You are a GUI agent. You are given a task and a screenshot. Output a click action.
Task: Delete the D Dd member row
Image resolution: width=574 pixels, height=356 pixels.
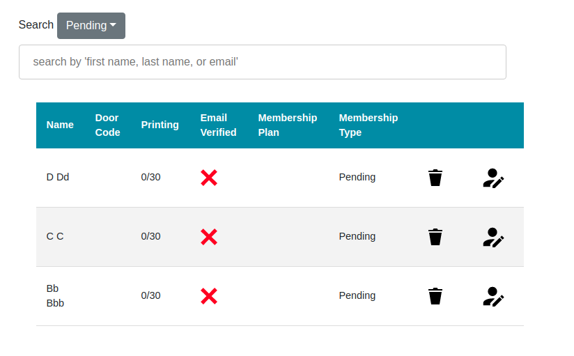(435, 178)
